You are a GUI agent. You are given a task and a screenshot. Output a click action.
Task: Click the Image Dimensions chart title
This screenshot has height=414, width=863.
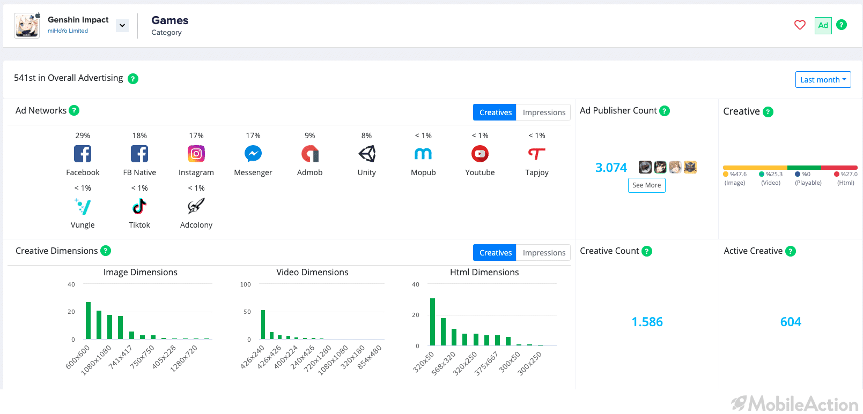click(141, 273)
